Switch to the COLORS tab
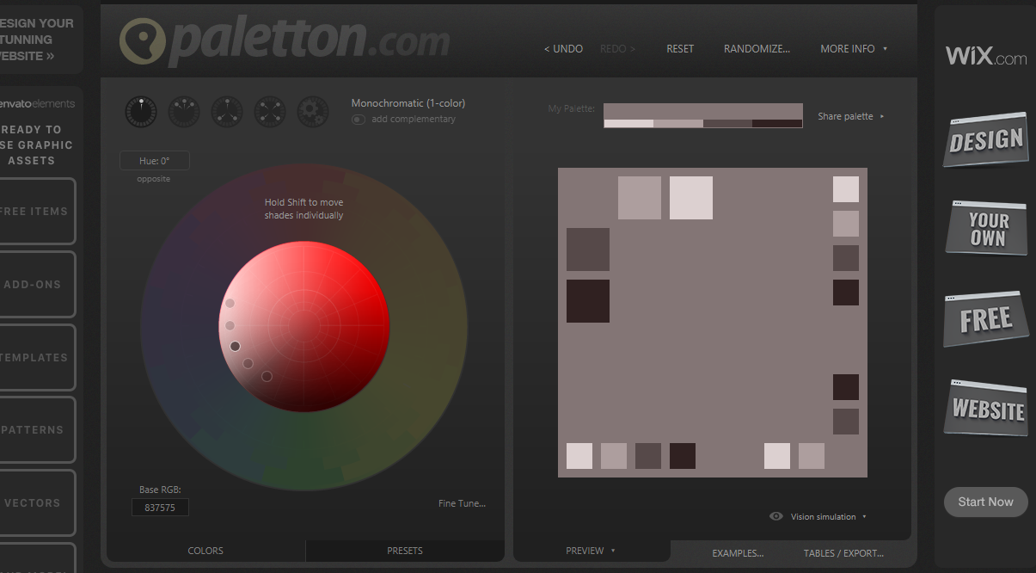This screenshot has width=1036, height=573. pos(205,551)
